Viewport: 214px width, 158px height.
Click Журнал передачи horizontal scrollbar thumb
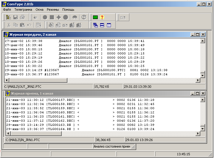pyautogui.click(x=38, y=80)
